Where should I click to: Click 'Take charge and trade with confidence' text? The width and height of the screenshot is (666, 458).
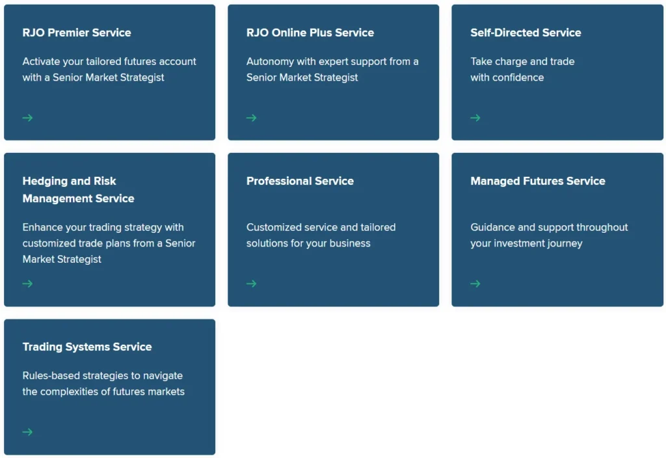[x=522, y=70]
